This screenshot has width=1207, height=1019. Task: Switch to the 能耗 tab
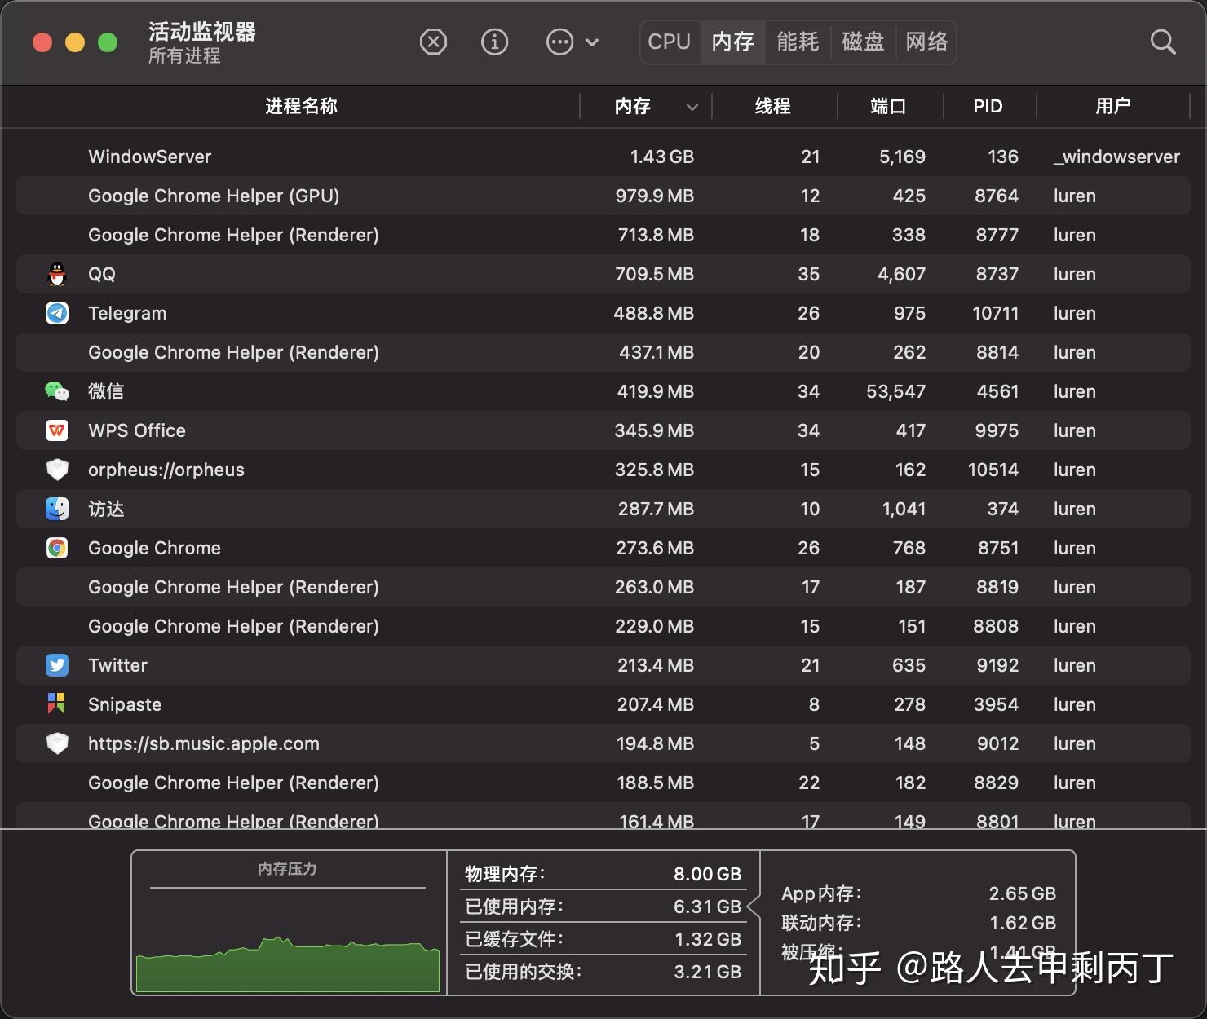click(x=798, y=42)
